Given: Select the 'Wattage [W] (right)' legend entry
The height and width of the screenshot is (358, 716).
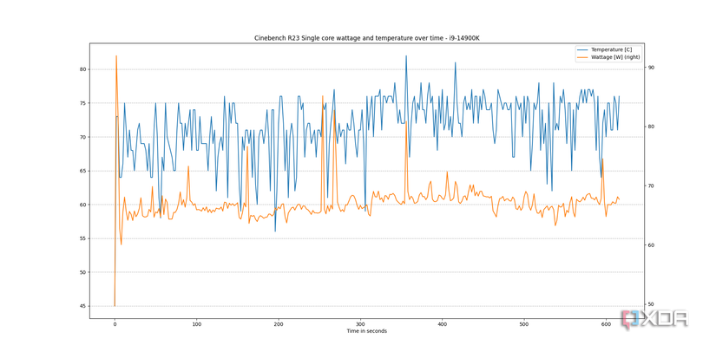Looking at the screenshot, I should click(615, 57).
